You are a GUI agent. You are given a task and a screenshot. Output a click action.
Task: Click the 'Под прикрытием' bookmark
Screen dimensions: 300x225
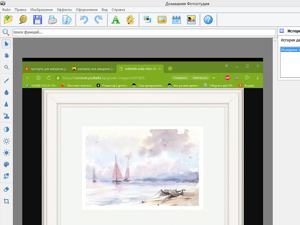[147, 85]
